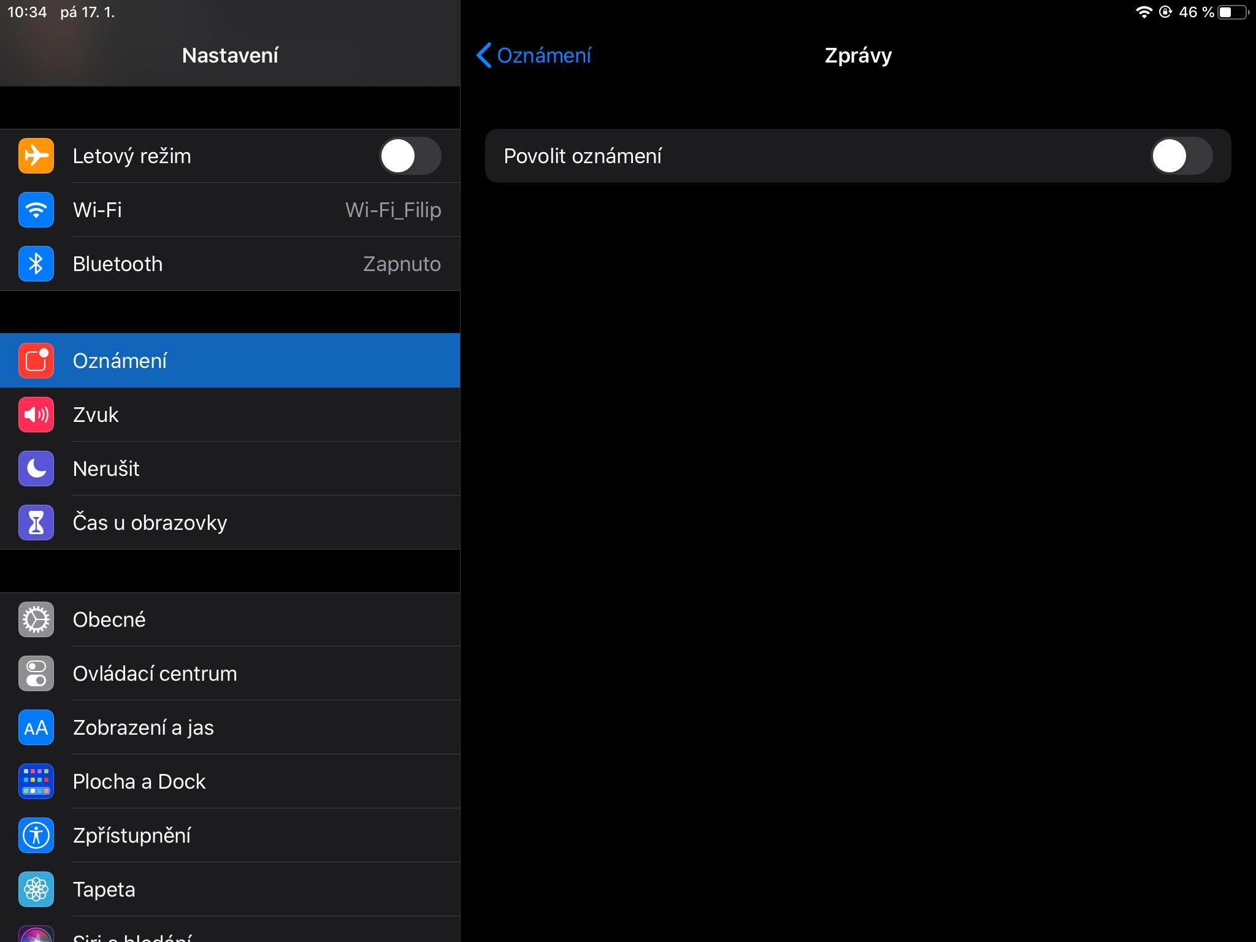Image resolution: width=1256 pixels, height=942 pixels.
Task: Go back via the Oznámení chevron
Action: pos(534,55)
